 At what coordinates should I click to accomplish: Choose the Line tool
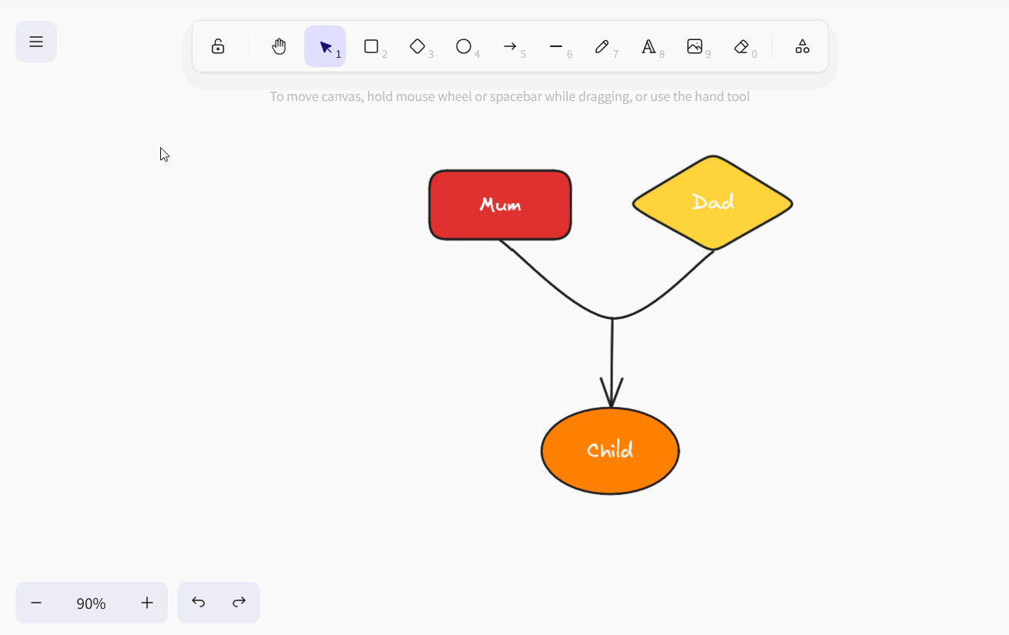point(556,47)
